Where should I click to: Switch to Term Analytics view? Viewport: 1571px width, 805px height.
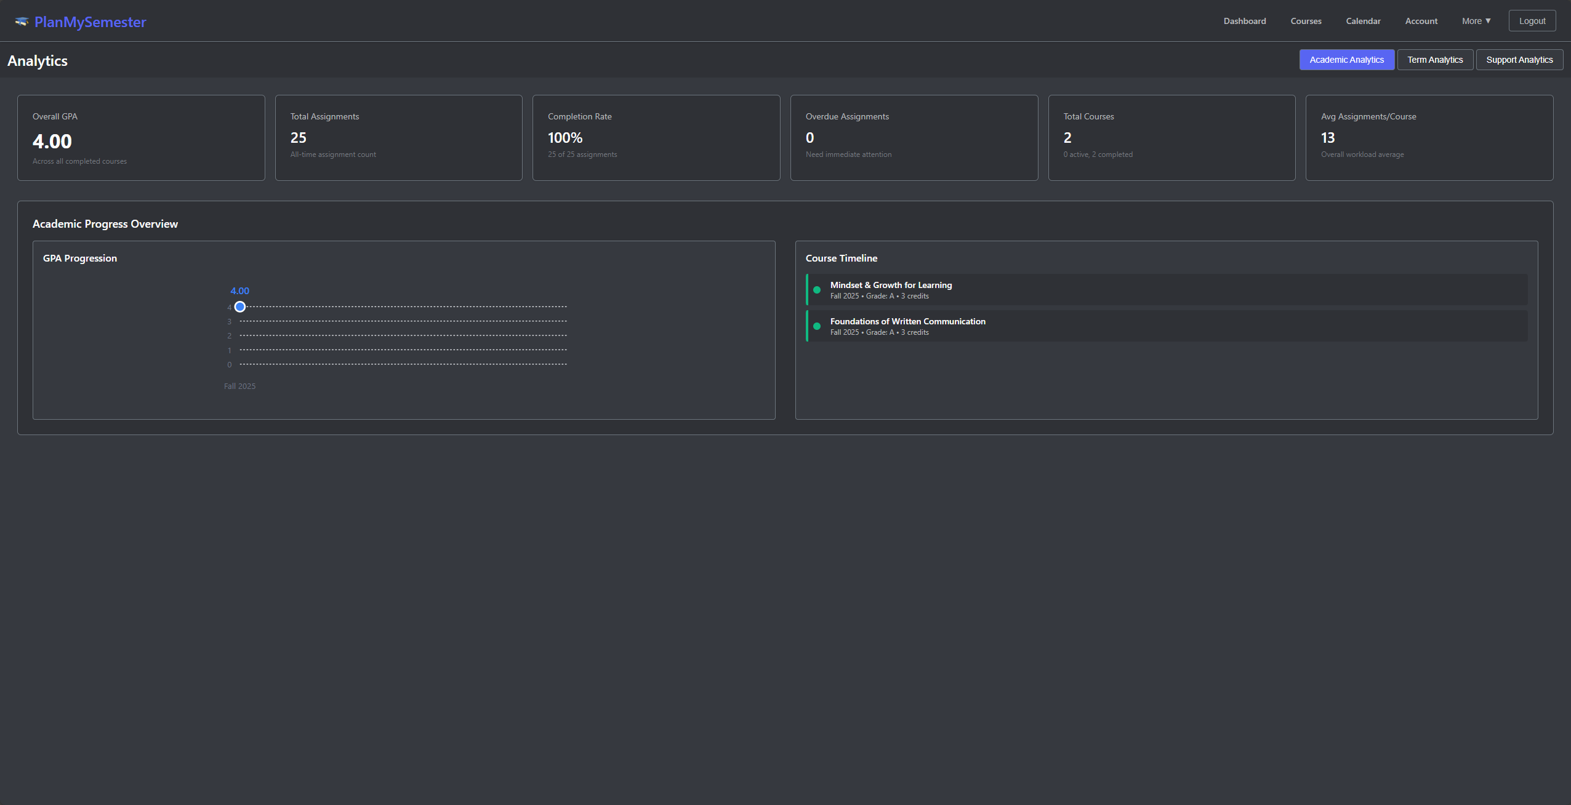[1435, 59]
